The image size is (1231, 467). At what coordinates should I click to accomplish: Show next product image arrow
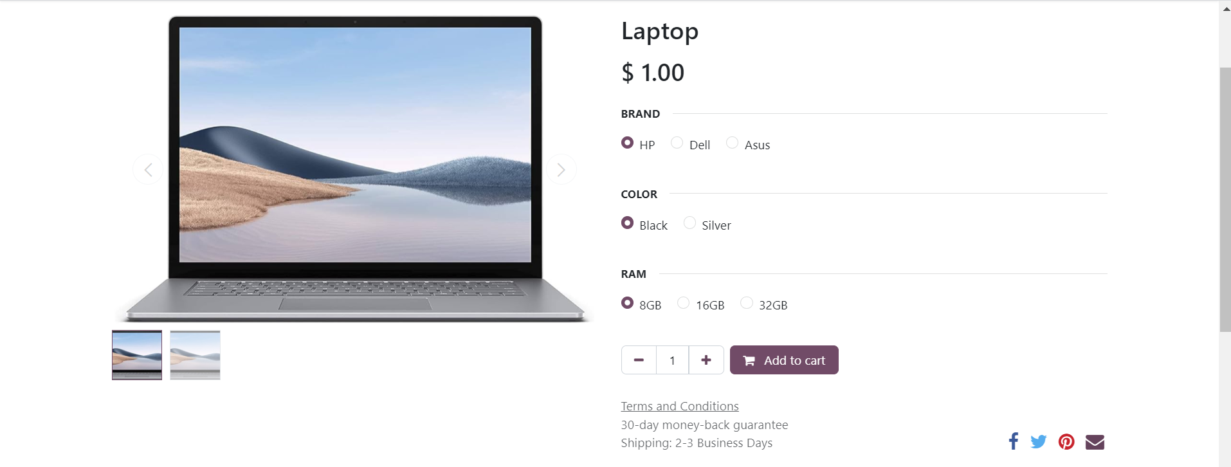pos(561,169)
